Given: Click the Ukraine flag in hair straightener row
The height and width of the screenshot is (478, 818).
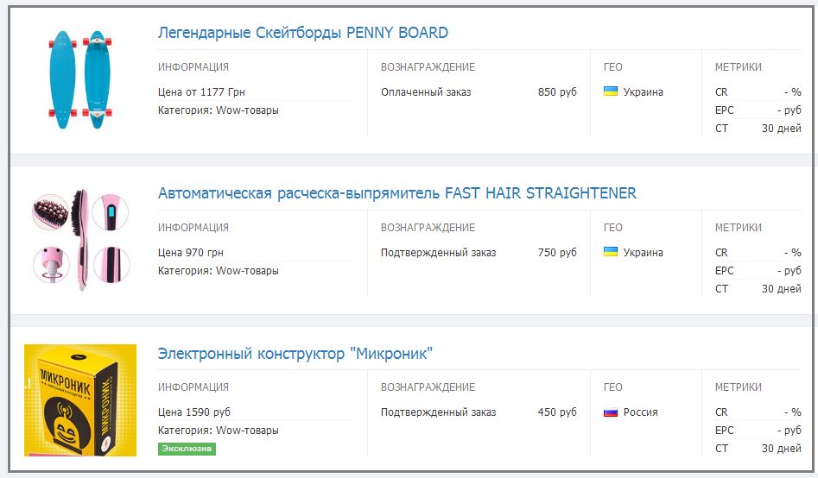Looking at the screenshot, I should click(x=611, y=252).
